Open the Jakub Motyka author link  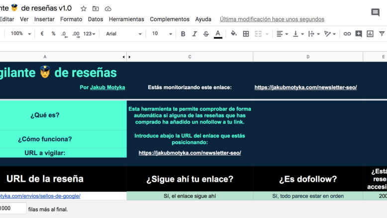pyautogui.click(x=107, y=88)
